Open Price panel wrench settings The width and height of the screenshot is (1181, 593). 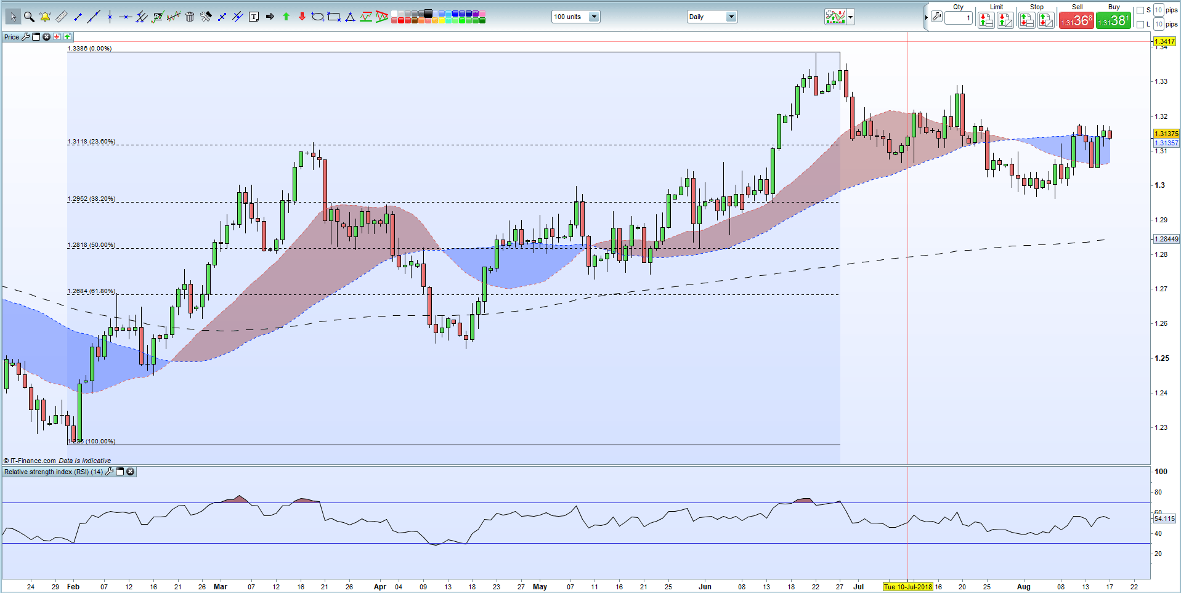click(x=25, y=37)
